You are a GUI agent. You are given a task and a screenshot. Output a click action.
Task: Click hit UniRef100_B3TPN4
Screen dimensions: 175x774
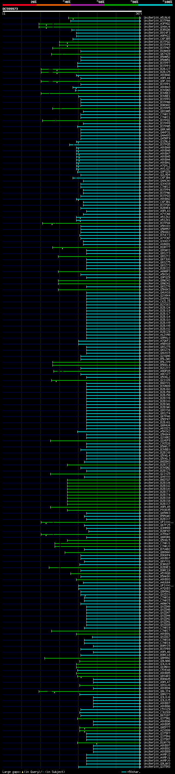coord(157,21)
